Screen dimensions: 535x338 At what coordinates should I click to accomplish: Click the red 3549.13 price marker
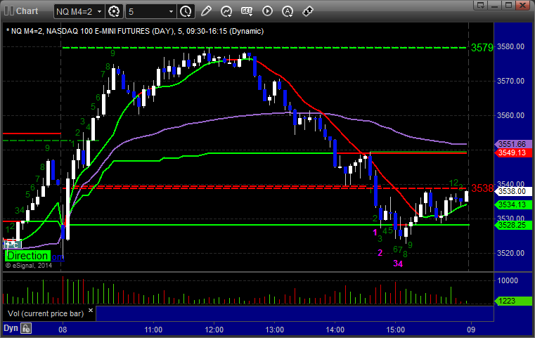[513, 152]
